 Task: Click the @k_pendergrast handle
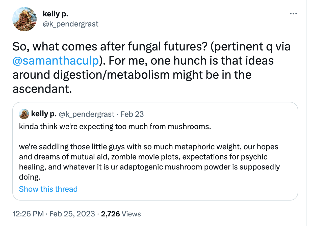[x=71, y=24]
